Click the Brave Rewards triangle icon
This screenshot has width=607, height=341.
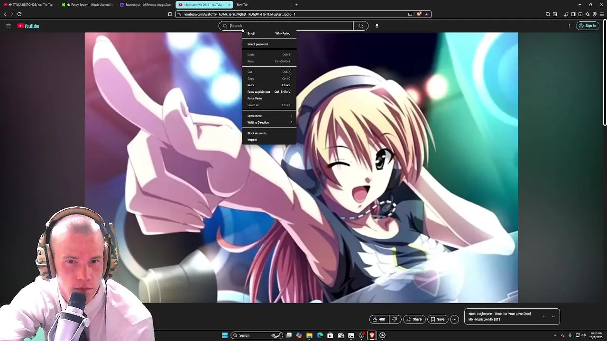(x=426, y=14)
